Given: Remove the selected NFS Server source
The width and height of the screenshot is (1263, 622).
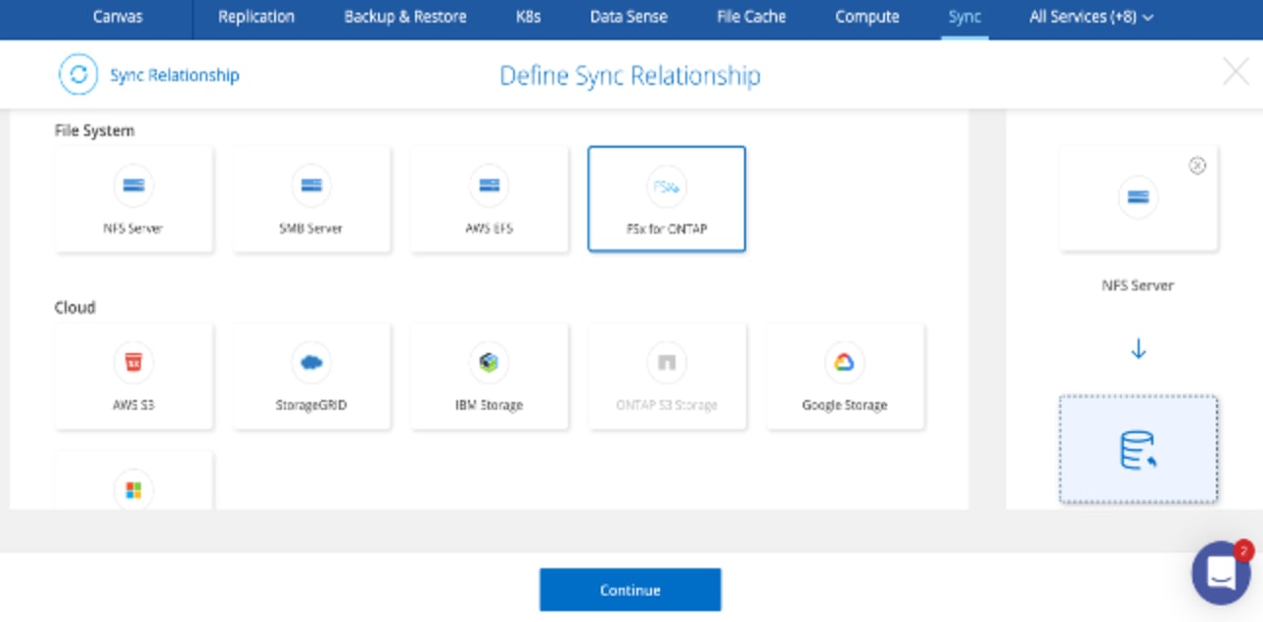Looking at the screenshot, I should 1196,166.
